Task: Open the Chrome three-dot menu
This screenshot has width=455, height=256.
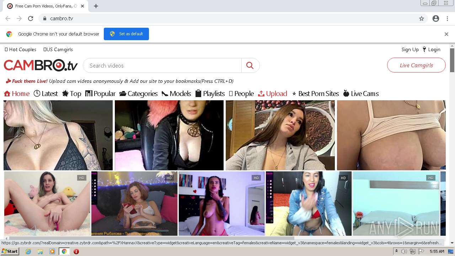Action: coord(447,18)
